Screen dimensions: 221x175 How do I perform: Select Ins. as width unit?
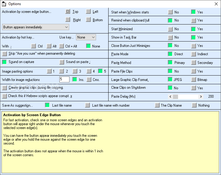pos(75,79)
